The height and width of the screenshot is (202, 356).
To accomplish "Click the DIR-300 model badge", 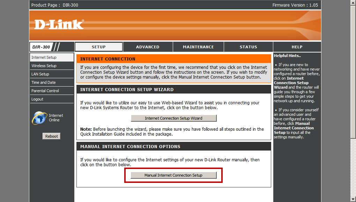I will (41, 47).
